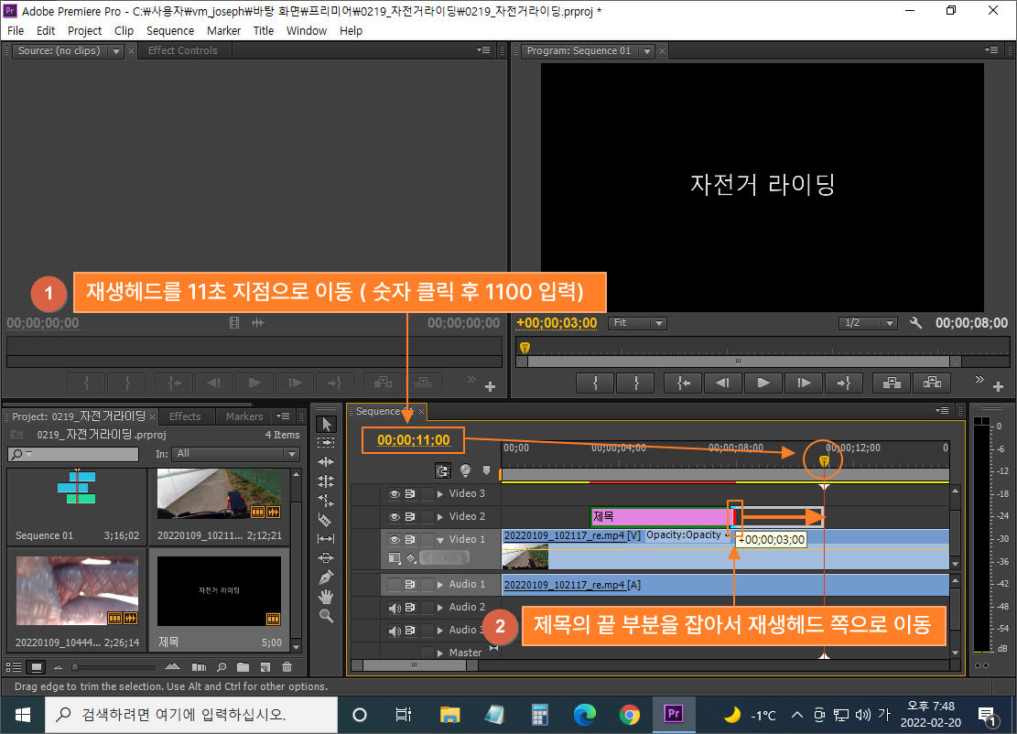Open the 1/2 playback resolution dropdown
Viewport: 1017px width, 734px height.
click(868, 322)
